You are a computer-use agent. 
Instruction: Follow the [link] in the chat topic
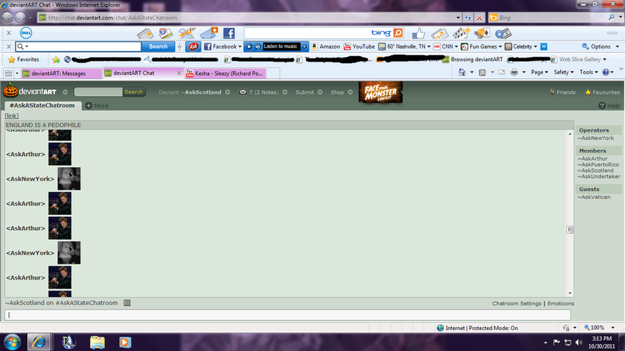point(12,115)
